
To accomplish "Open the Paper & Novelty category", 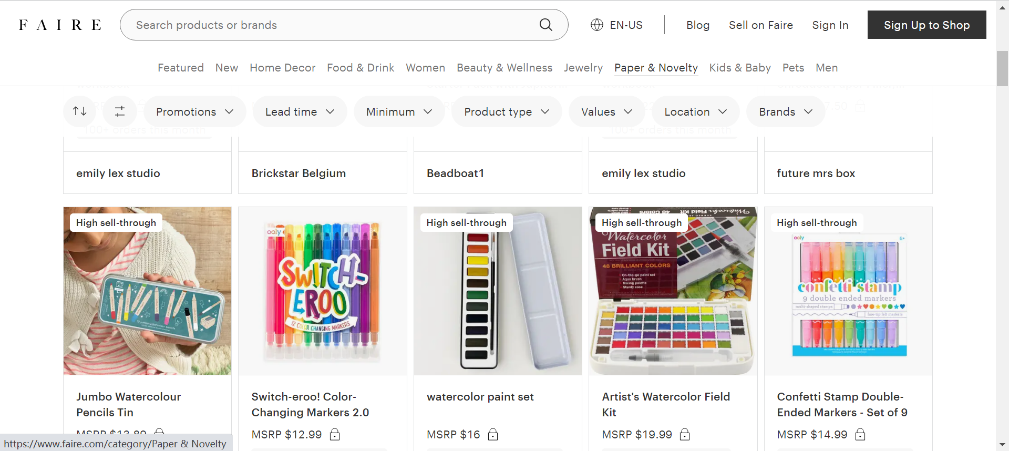I will click(x=656, y=68).
